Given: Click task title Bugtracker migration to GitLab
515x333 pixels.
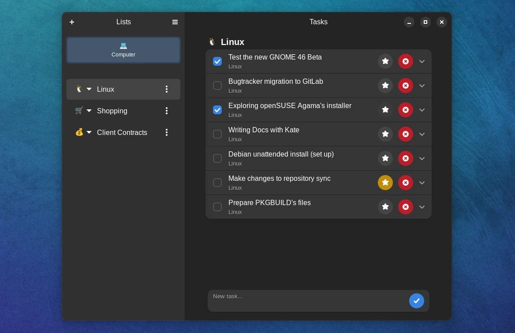Looking at the screenshot, I should 276,82.
